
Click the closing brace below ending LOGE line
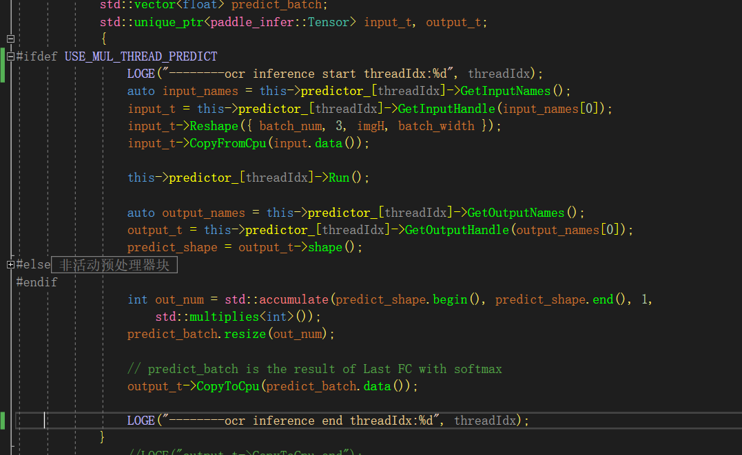coord(101,436)
